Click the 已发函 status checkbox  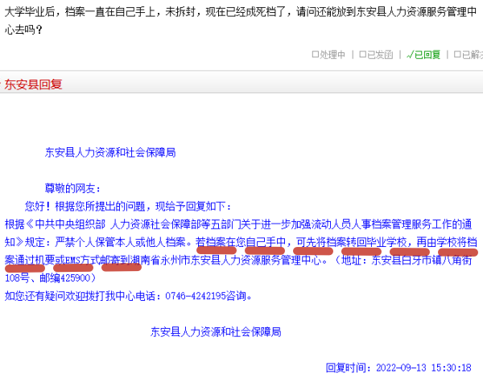point(362,55)
